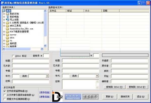Click folder tree horizontal scroll right arrow

[42, 49]
